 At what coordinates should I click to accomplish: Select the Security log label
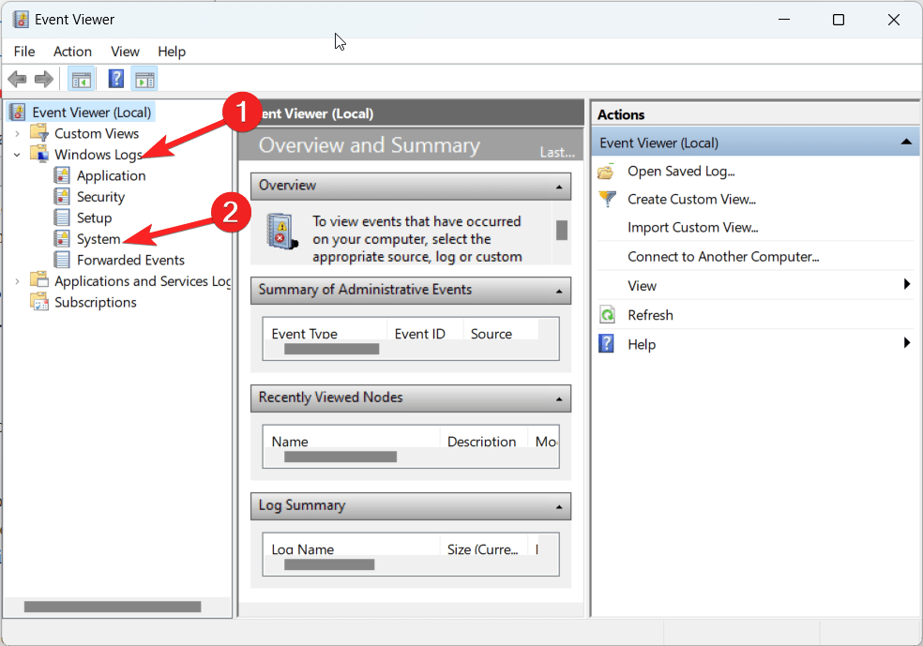100,197
